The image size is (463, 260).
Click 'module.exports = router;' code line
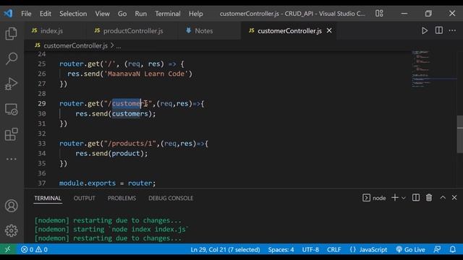[107, 183]
